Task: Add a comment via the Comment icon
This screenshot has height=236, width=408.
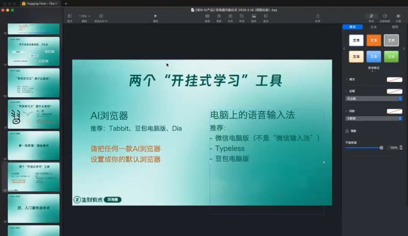Action: click(x=266, y=16)
